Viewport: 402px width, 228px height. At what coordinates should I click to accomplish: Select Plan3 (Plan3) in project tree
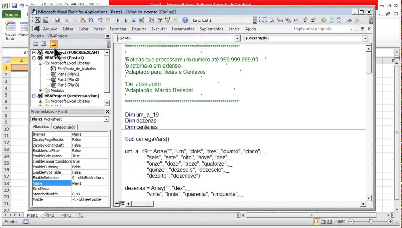click(68, 85)
